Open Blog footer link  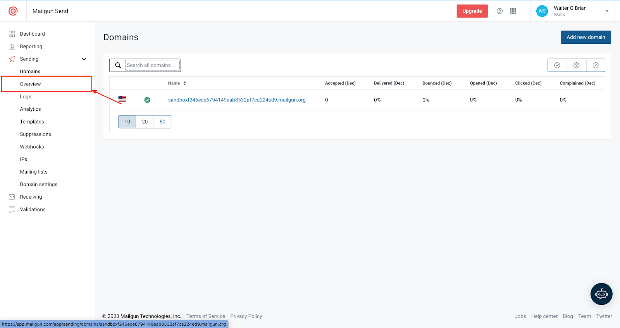coord(568,316)
